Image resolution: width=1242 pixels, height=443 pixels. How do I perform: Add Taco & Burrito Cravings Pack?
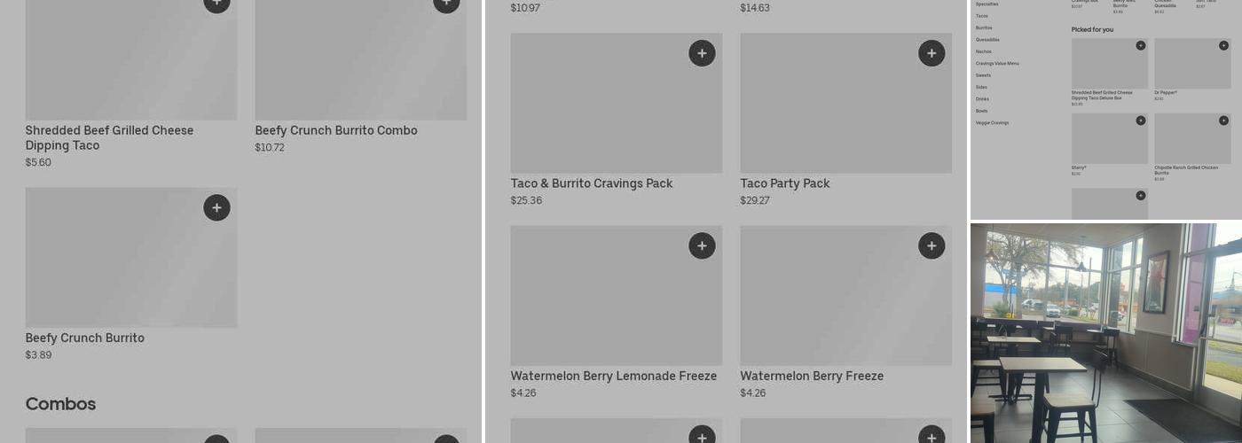(702, 53)
